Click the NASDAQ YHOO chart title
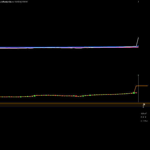 tap(21, 2)
